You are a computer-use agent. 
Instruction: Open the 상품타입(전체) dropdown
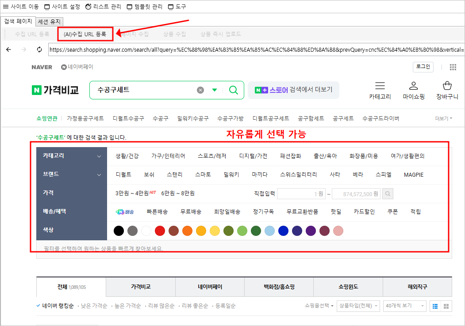point(358,306)
